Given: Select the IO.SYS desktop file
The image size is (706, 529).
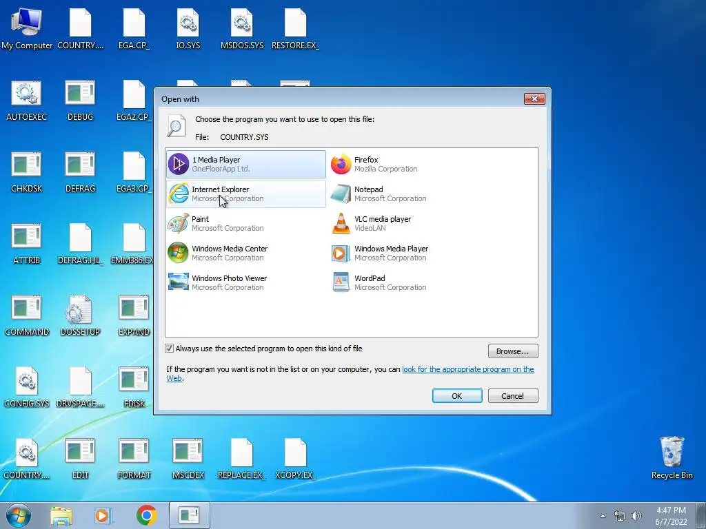Looking at the screenshot, I should coord(188,28).
